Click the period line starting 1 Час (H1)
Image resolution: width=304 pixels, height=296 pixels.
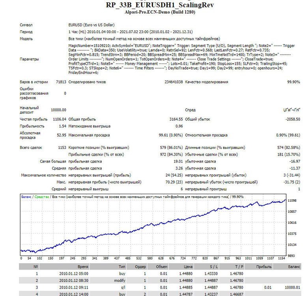pos(131,32)
